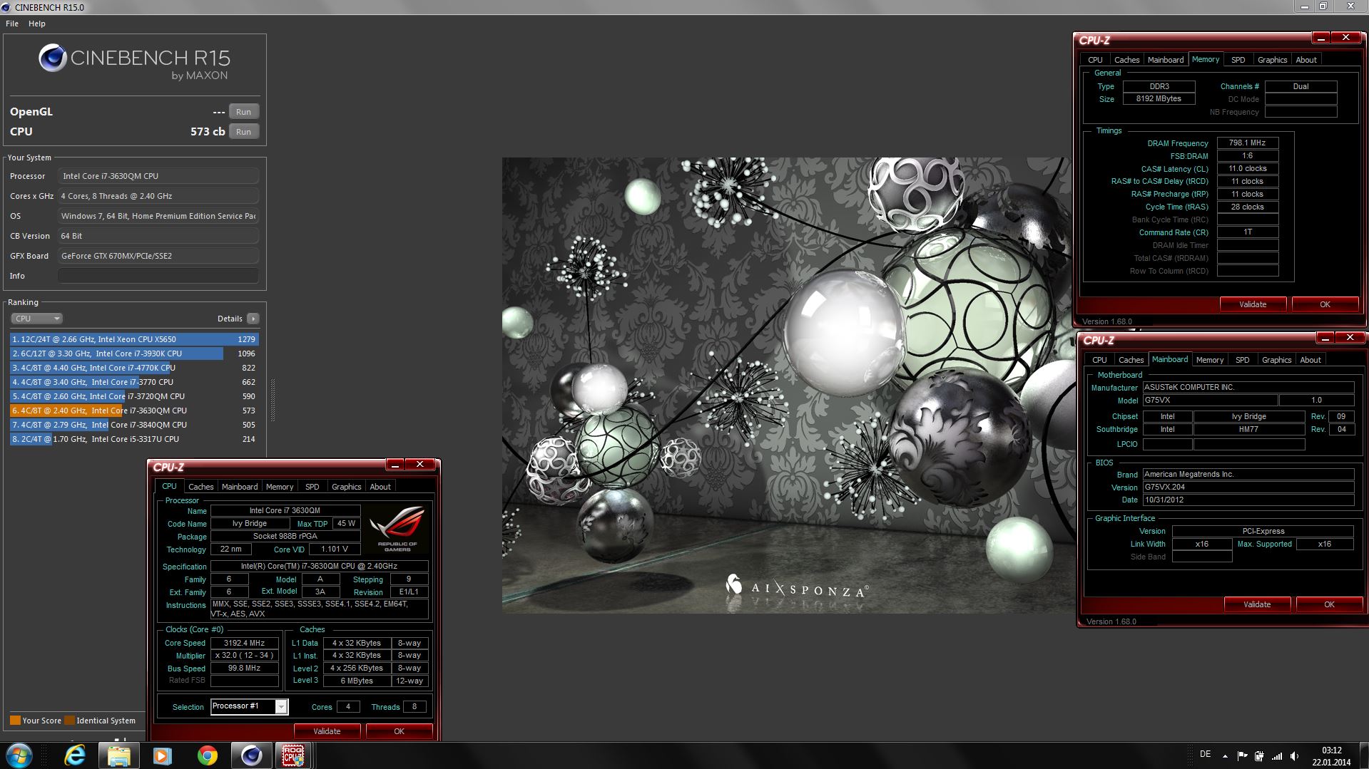Click the Identical System brown swatch

pyautogui.click(x=69, y=720)
